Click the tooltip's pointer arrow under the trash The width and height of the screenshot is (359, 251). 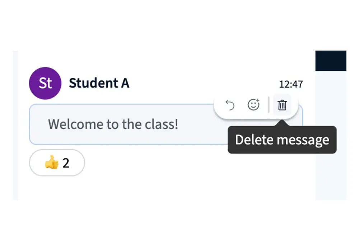coord(282,123)
